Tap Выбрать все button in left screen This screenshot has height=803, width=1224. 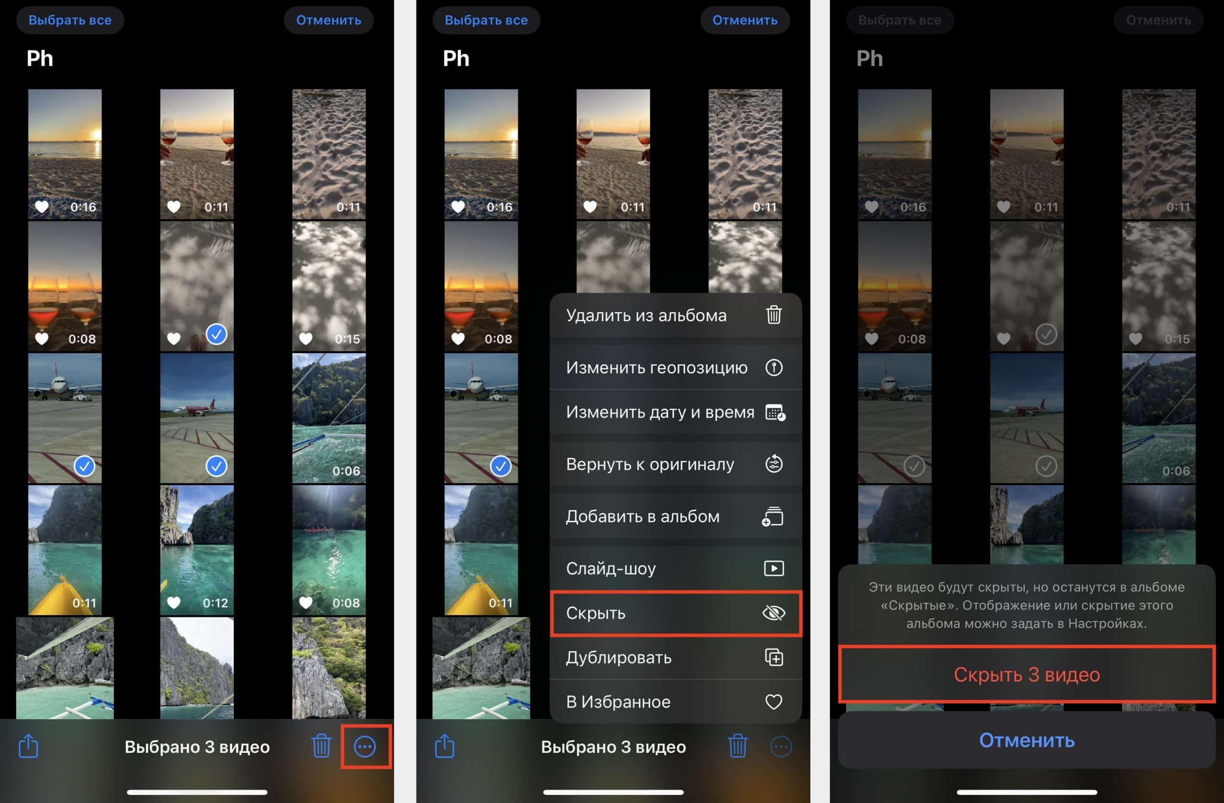[x=70, y=20]
